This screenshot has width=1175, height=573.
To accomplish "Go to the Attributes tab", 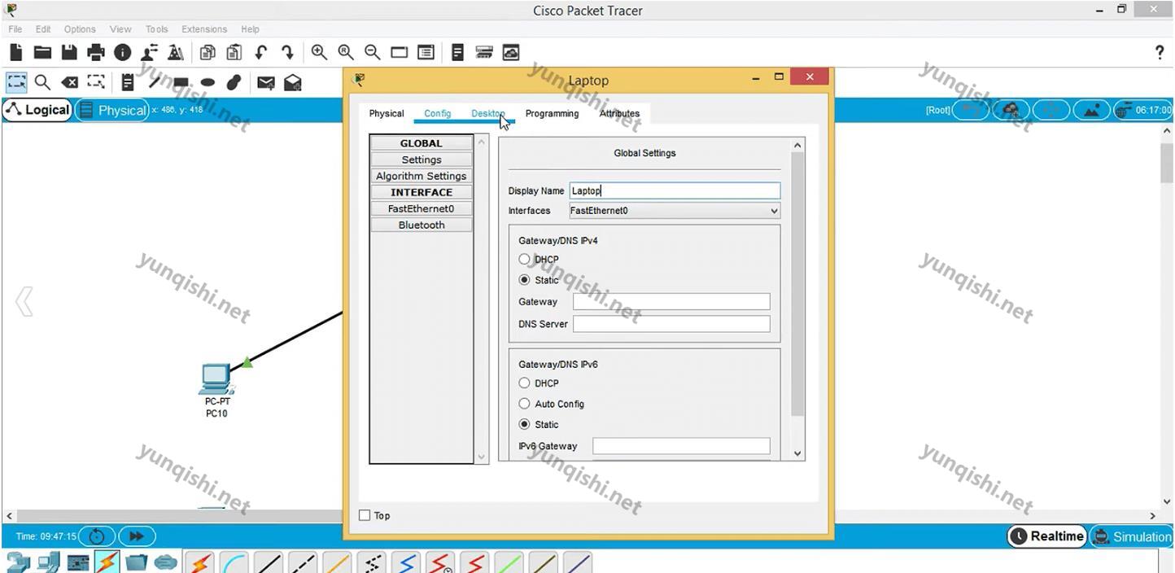I will pos(619,113).
